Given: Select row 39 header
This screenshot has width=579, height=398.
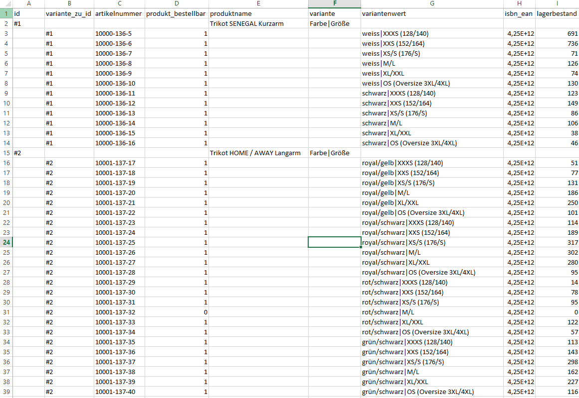Looking at the screenshot, I should click(6, 392).
